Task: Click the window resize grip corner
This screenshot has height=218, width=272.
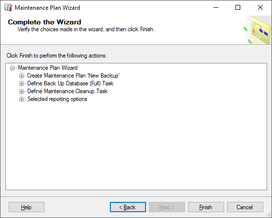Action: click(269, 215)
